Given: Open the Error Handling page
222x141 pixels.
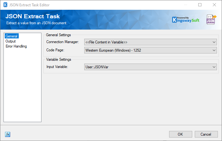Looking at the screenshot, I should click(16, 46).
